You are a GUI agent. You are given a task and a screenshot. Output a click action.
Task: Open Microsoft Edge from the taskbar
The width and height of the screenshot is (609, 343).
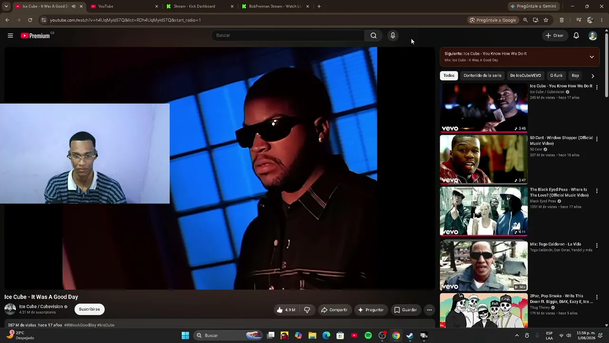pos(326,335)
